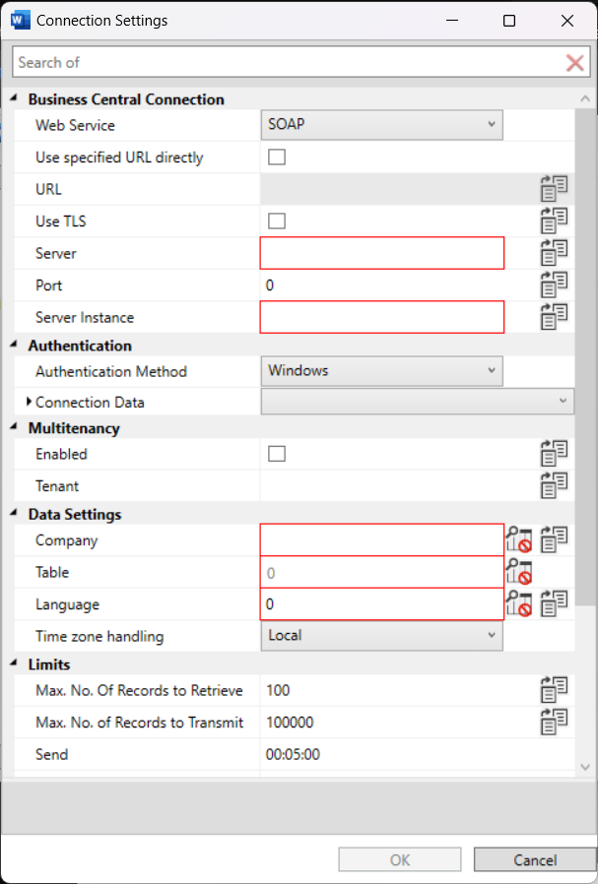Screen dimensions: 598x884
Task: Click the lookup icon in the Table row
Action: (519, 572)
